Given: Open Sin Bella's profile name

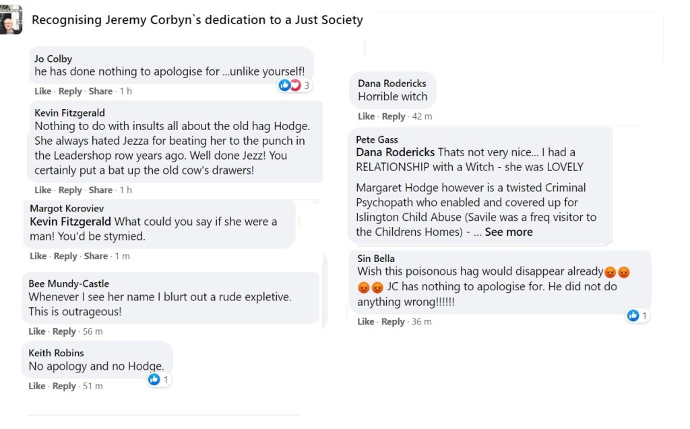Looking at the screenshot, I should click(376, 259).
